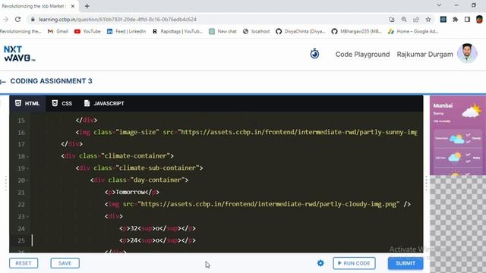Open the Chrome profile avatar
The image size is (486, 273).
(x=479, y=19)
